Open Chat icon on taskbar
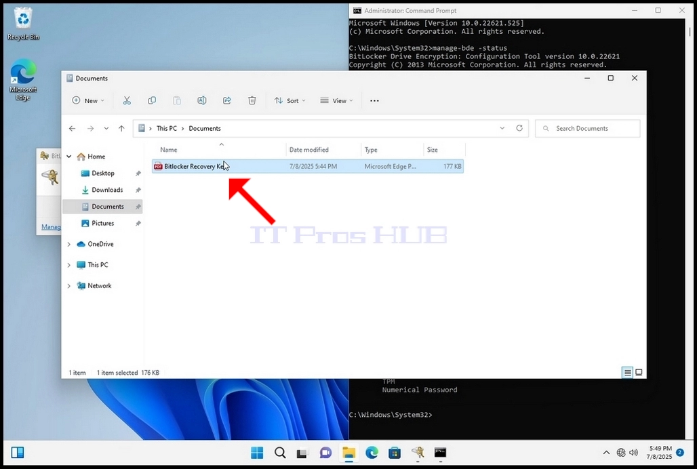The image size is (697, 469). coord(325,453)
